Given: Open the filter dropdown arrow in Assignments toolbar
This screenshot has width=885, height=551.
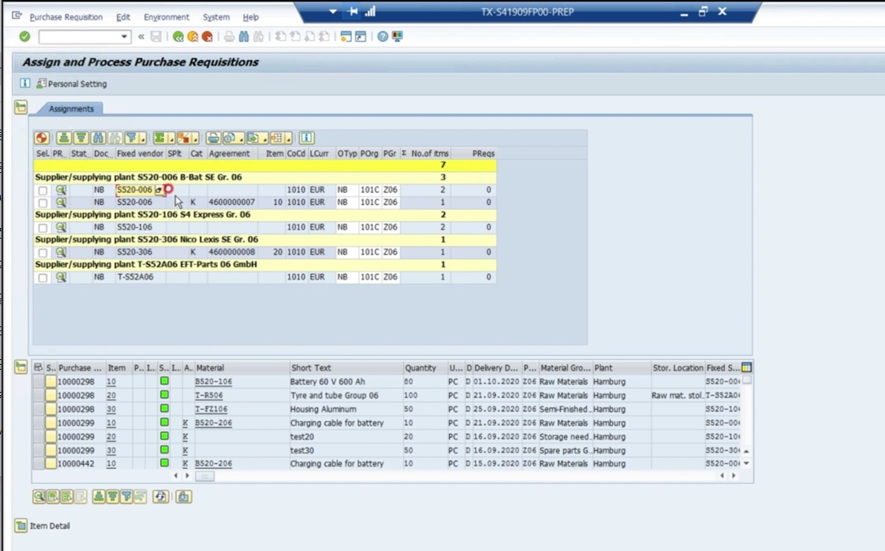Looking at the screenshot, I should 144,139.
